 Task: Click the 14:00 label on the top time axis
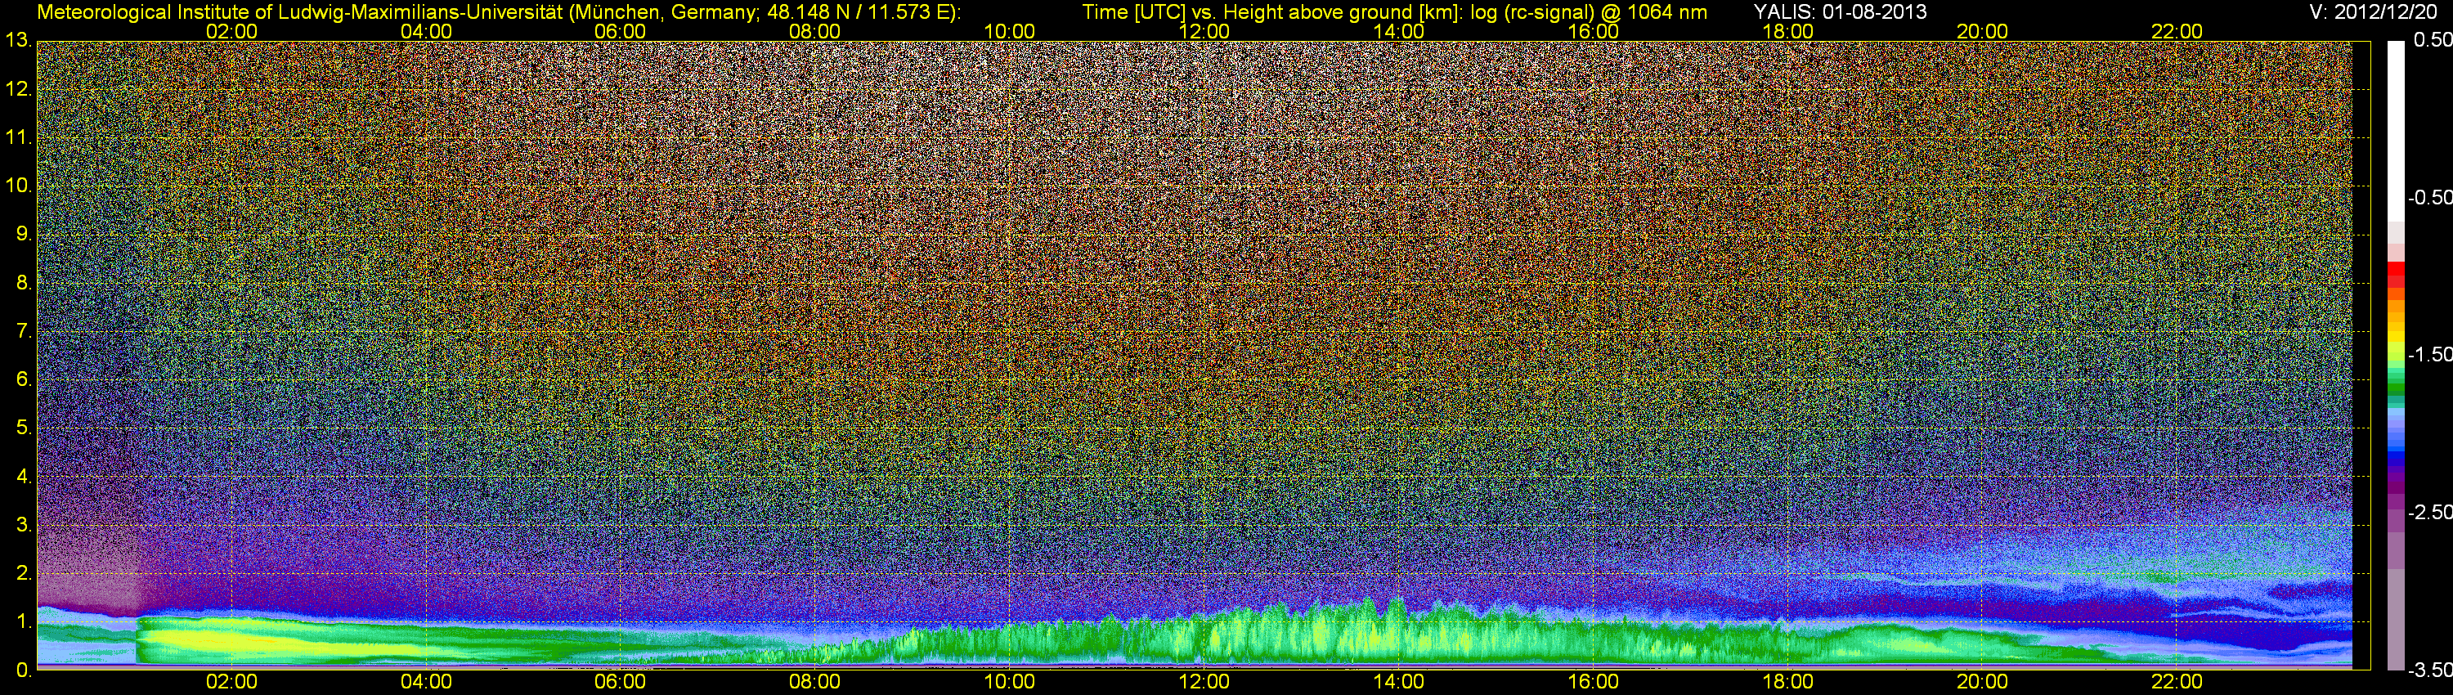[x=1399, y=31]
